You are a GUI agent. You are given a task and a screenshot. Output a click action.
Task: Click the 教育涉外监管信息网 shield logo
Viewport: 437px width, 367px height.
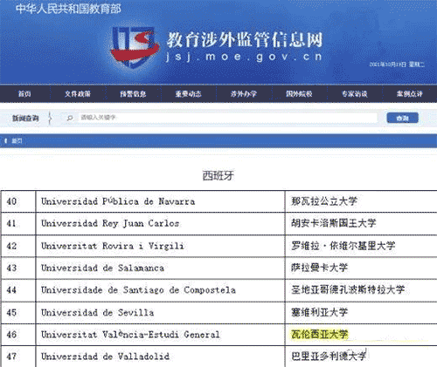[x=135, y=47]
